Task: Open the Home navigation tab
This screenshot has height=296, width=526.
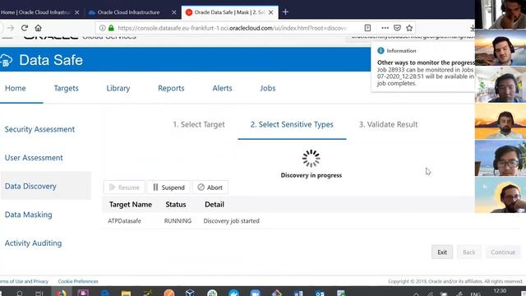Action: (16, 88)
